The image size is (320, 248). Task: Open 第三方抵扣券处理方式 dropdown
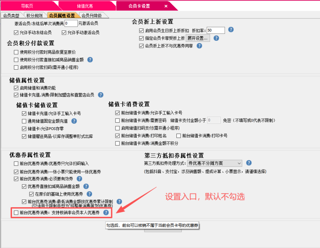pyautogui.click(x=215, y=163)
